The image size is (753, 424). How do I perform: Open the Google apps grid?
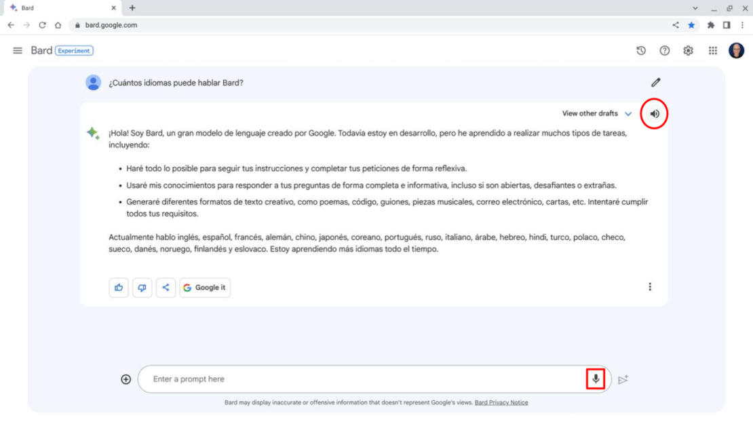(x=712, y=50)
